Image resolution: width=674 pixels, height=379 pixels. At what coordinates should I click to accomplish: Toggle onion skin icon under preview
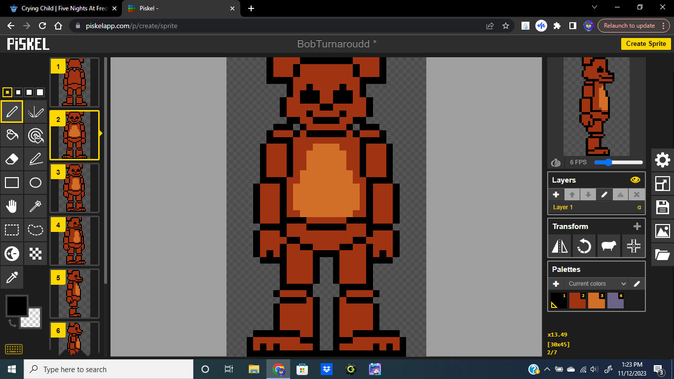tap(556, 162)
